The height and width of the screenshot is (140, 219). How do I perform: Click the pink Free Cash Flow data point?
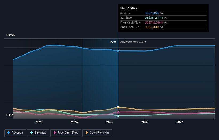click(118, 112)
